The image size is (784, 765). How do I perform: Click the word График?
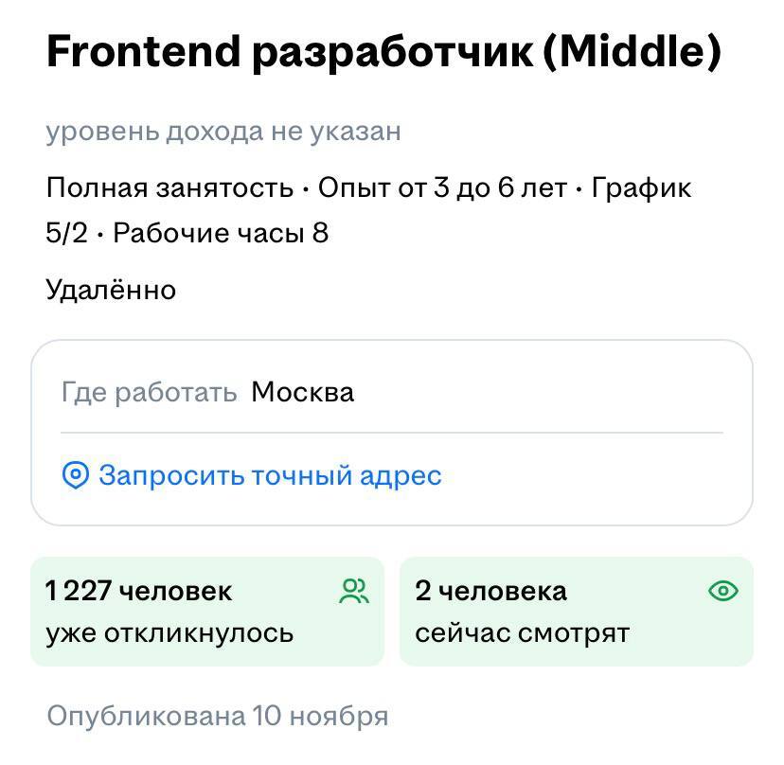click(641, 188)
